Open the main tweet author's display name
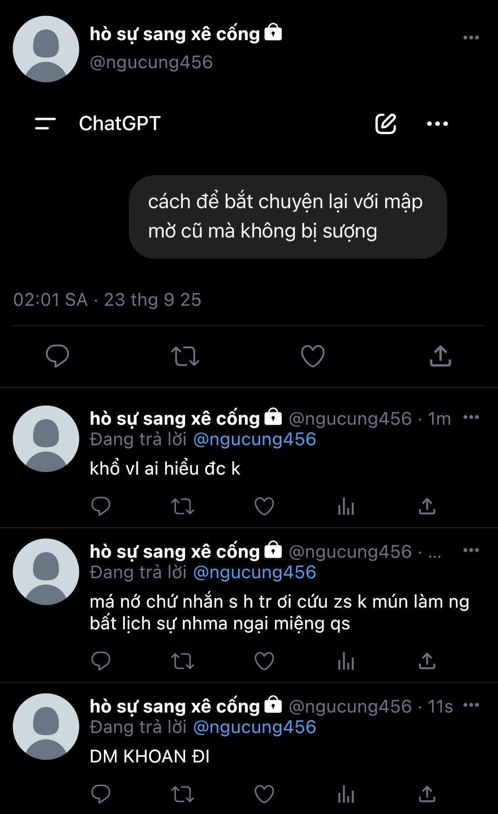 tap(175, 34)
